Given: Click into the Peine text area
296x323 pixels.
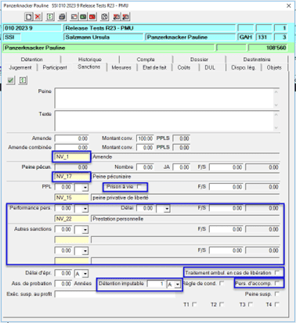Looking at the screenshot, I should 164,98.
